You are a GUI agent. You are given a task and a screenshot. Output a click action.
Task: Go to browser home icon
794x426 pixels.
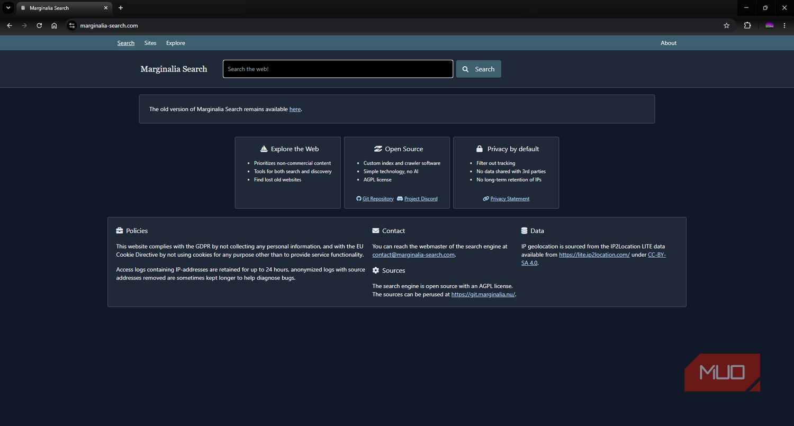54,25
